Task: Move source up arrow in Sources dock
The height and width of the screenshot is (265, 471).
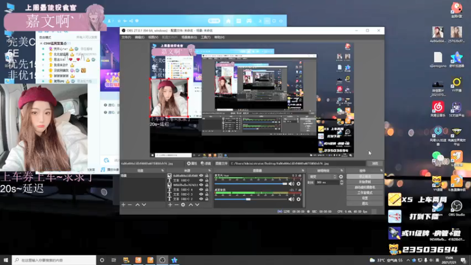Action: pyautogui.click(x=190, y=204)
